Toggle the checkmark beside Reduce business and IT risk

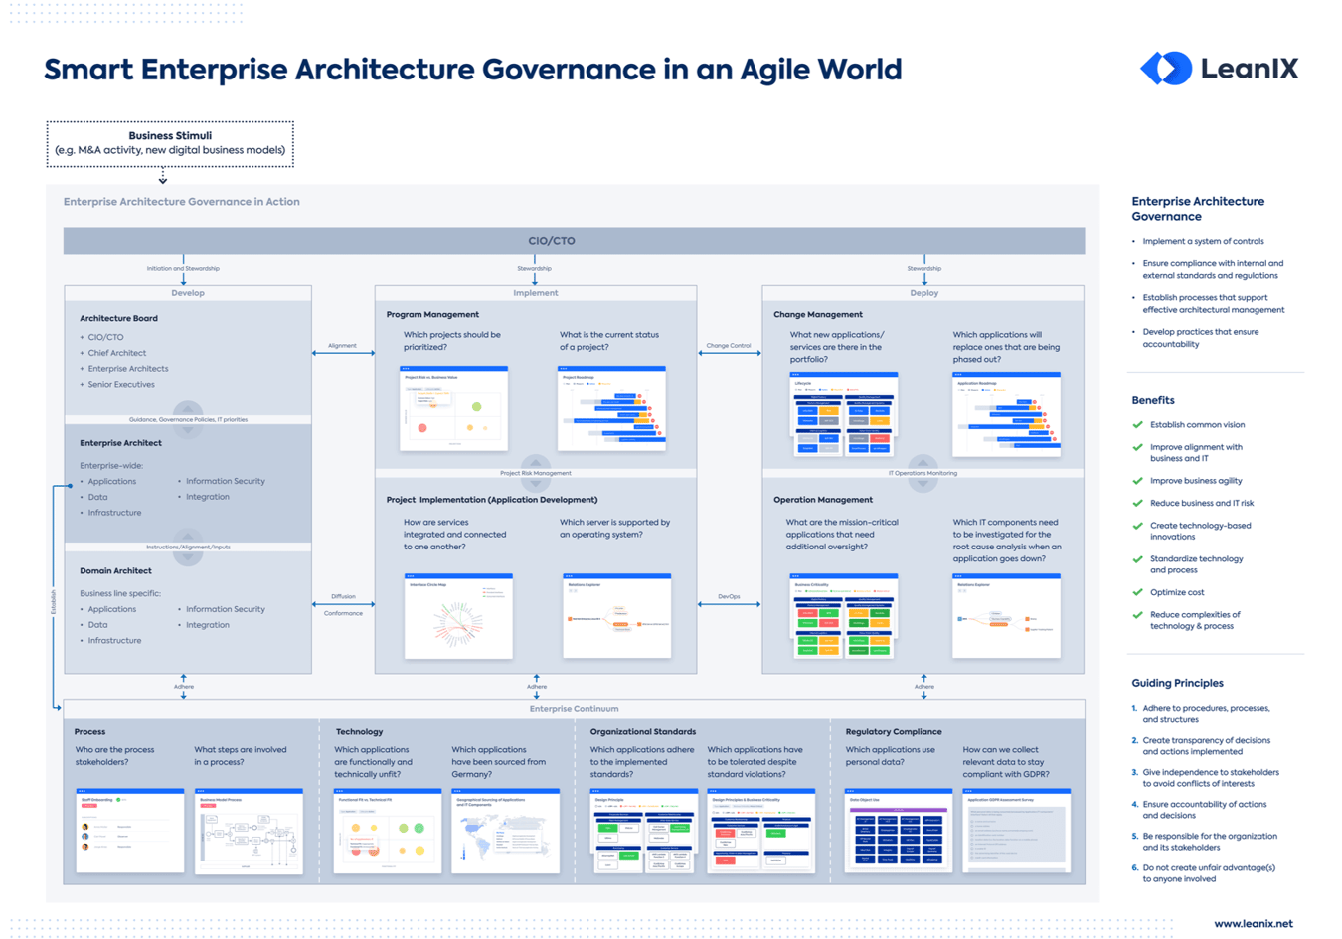(1137, 503)
